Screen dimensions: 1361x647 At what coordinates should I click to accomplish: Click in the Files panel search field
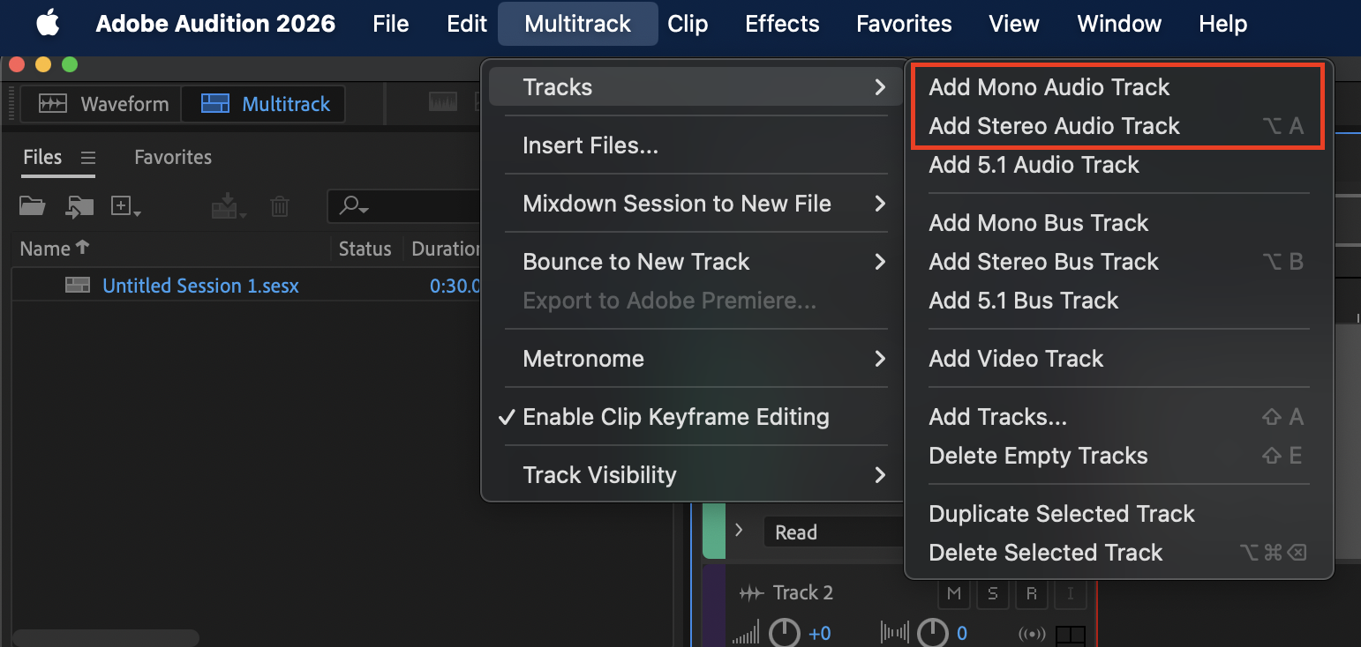406,206
